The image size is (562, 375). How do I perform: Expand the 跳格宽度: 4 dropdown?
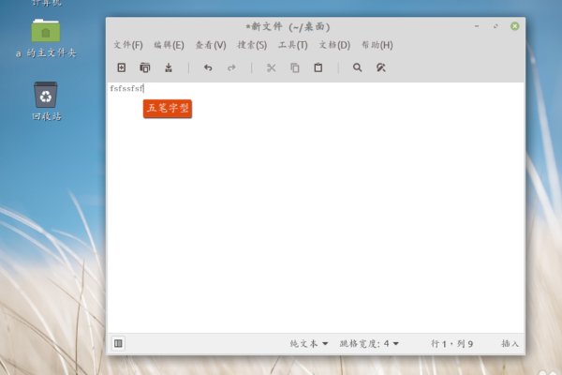[369, 343]
